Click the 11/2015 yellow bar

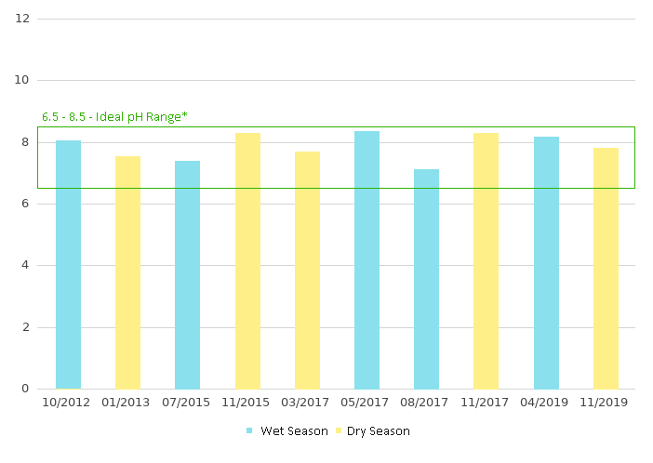pyautogui.click(x=247, y=261)
